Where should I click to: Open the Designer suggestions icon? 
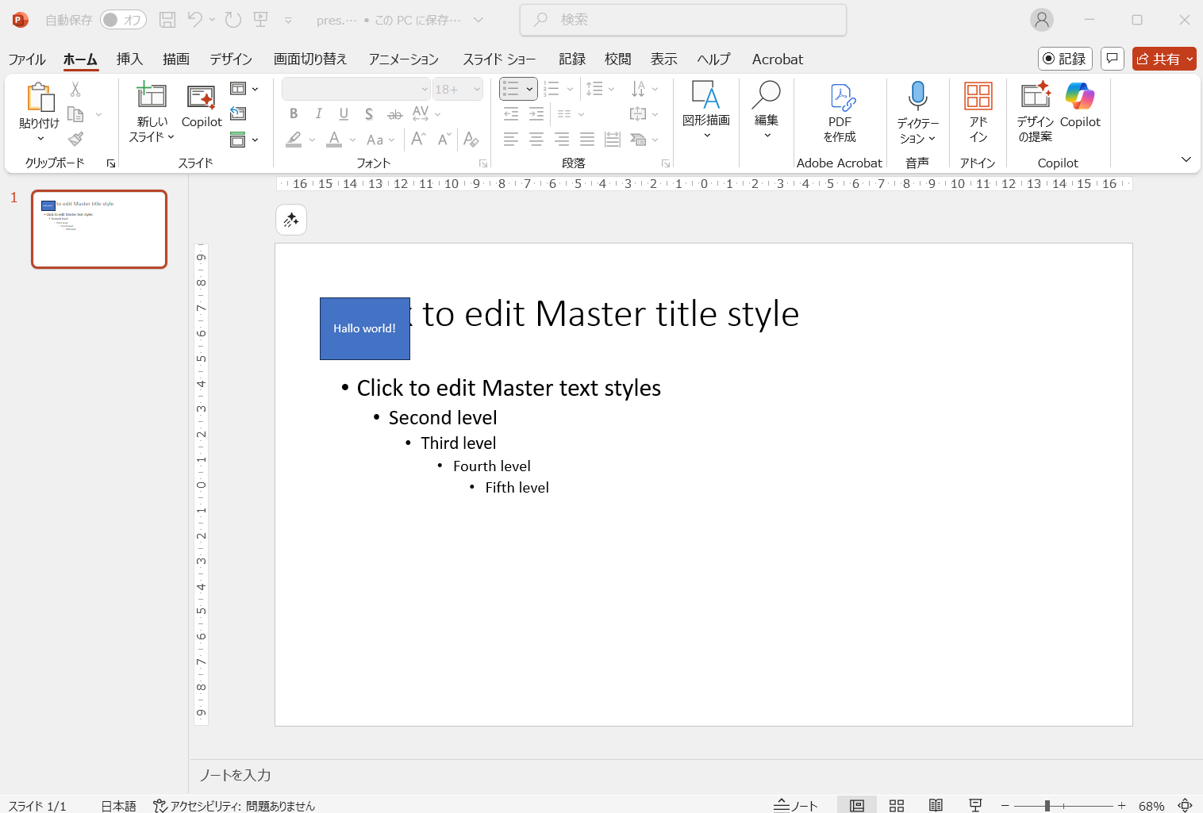pos(1035,96)
